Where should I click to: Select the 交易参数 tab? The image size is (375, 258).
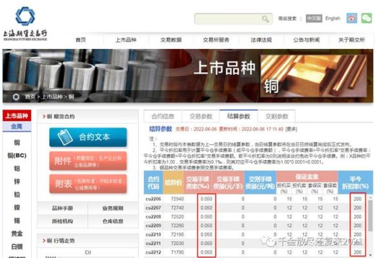(201, 116)
